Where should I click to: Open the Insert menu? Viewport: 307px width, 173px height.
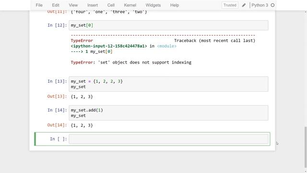click(x=93, y=5)
